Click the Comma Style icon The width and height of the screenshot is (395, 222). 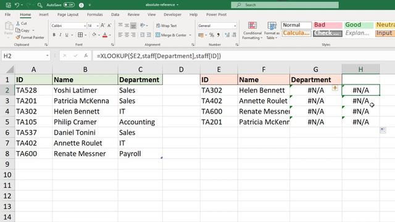click(x=218, y=35)
